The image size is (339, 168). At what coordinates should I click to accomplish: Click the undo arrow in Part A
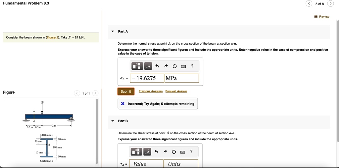pyautogui.click(x=157, y=66)
